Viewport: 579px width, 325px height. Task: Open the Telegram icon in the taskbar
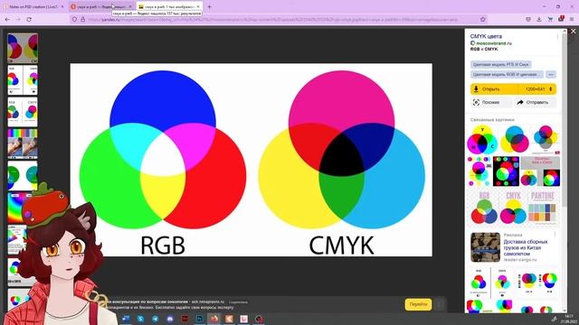[x=155, y=319]
